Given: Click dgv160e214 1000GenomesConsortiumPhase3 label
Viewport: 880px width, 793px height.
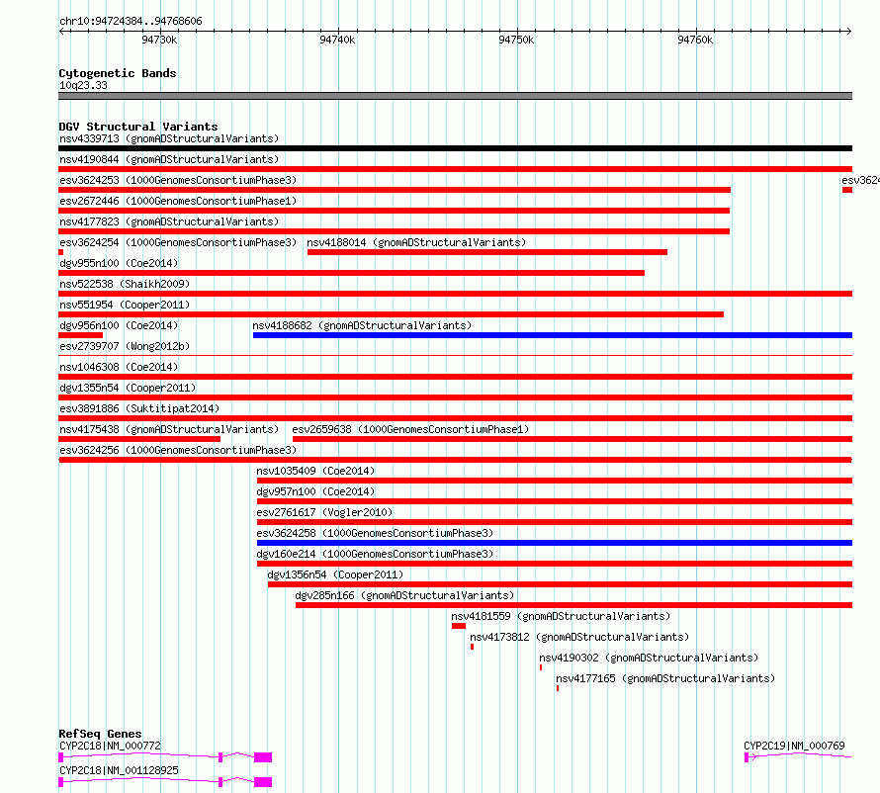Looking at the screenshot, I should pos(375,554).
